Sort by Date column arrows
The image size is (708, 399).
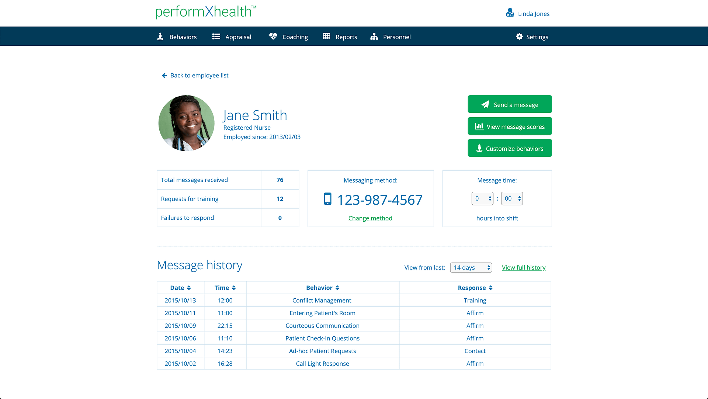click(189, 288)
